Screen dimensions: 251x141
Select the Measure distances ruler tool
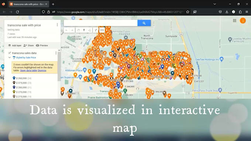(102, 30)
